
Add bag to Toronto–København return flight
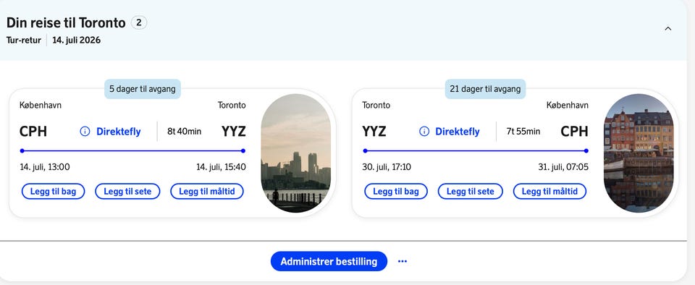pyautogui.click(x=396, y=191)
